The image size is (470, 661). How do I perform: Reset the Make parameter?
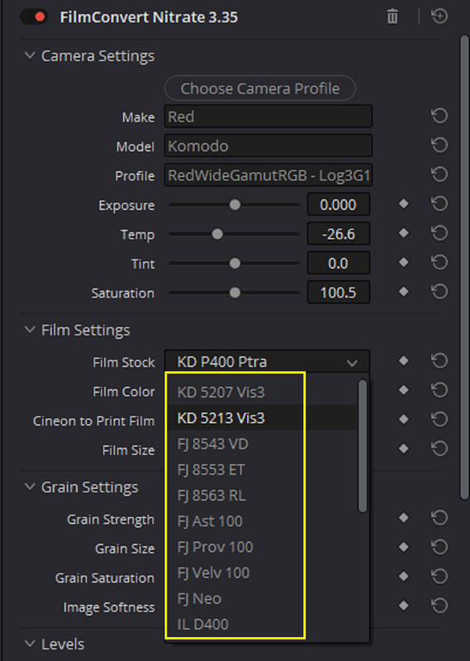pyautogui.click(x=439, y=116)
